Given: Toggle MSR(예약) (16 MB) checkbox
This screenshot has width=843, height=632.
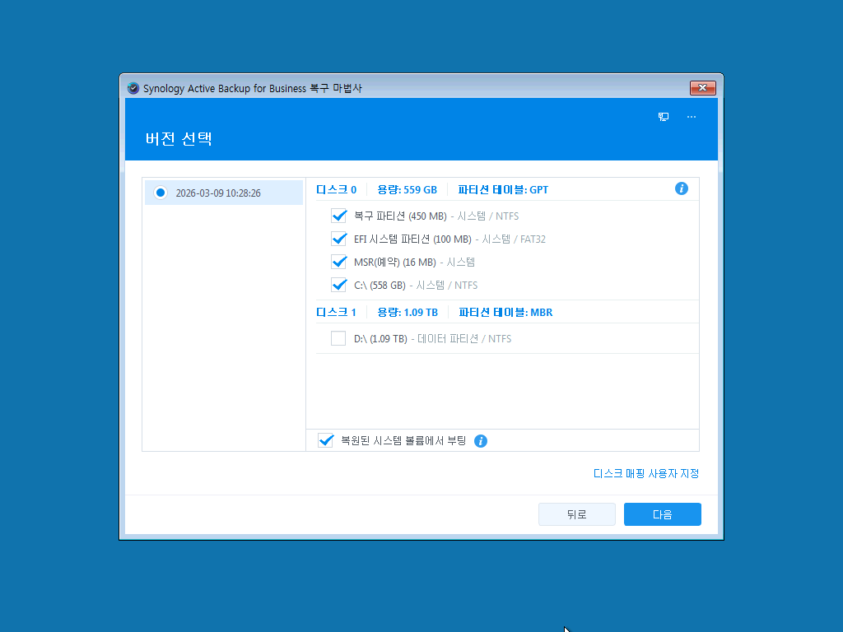Looking at the screenshot, I should tap(338, 262).
